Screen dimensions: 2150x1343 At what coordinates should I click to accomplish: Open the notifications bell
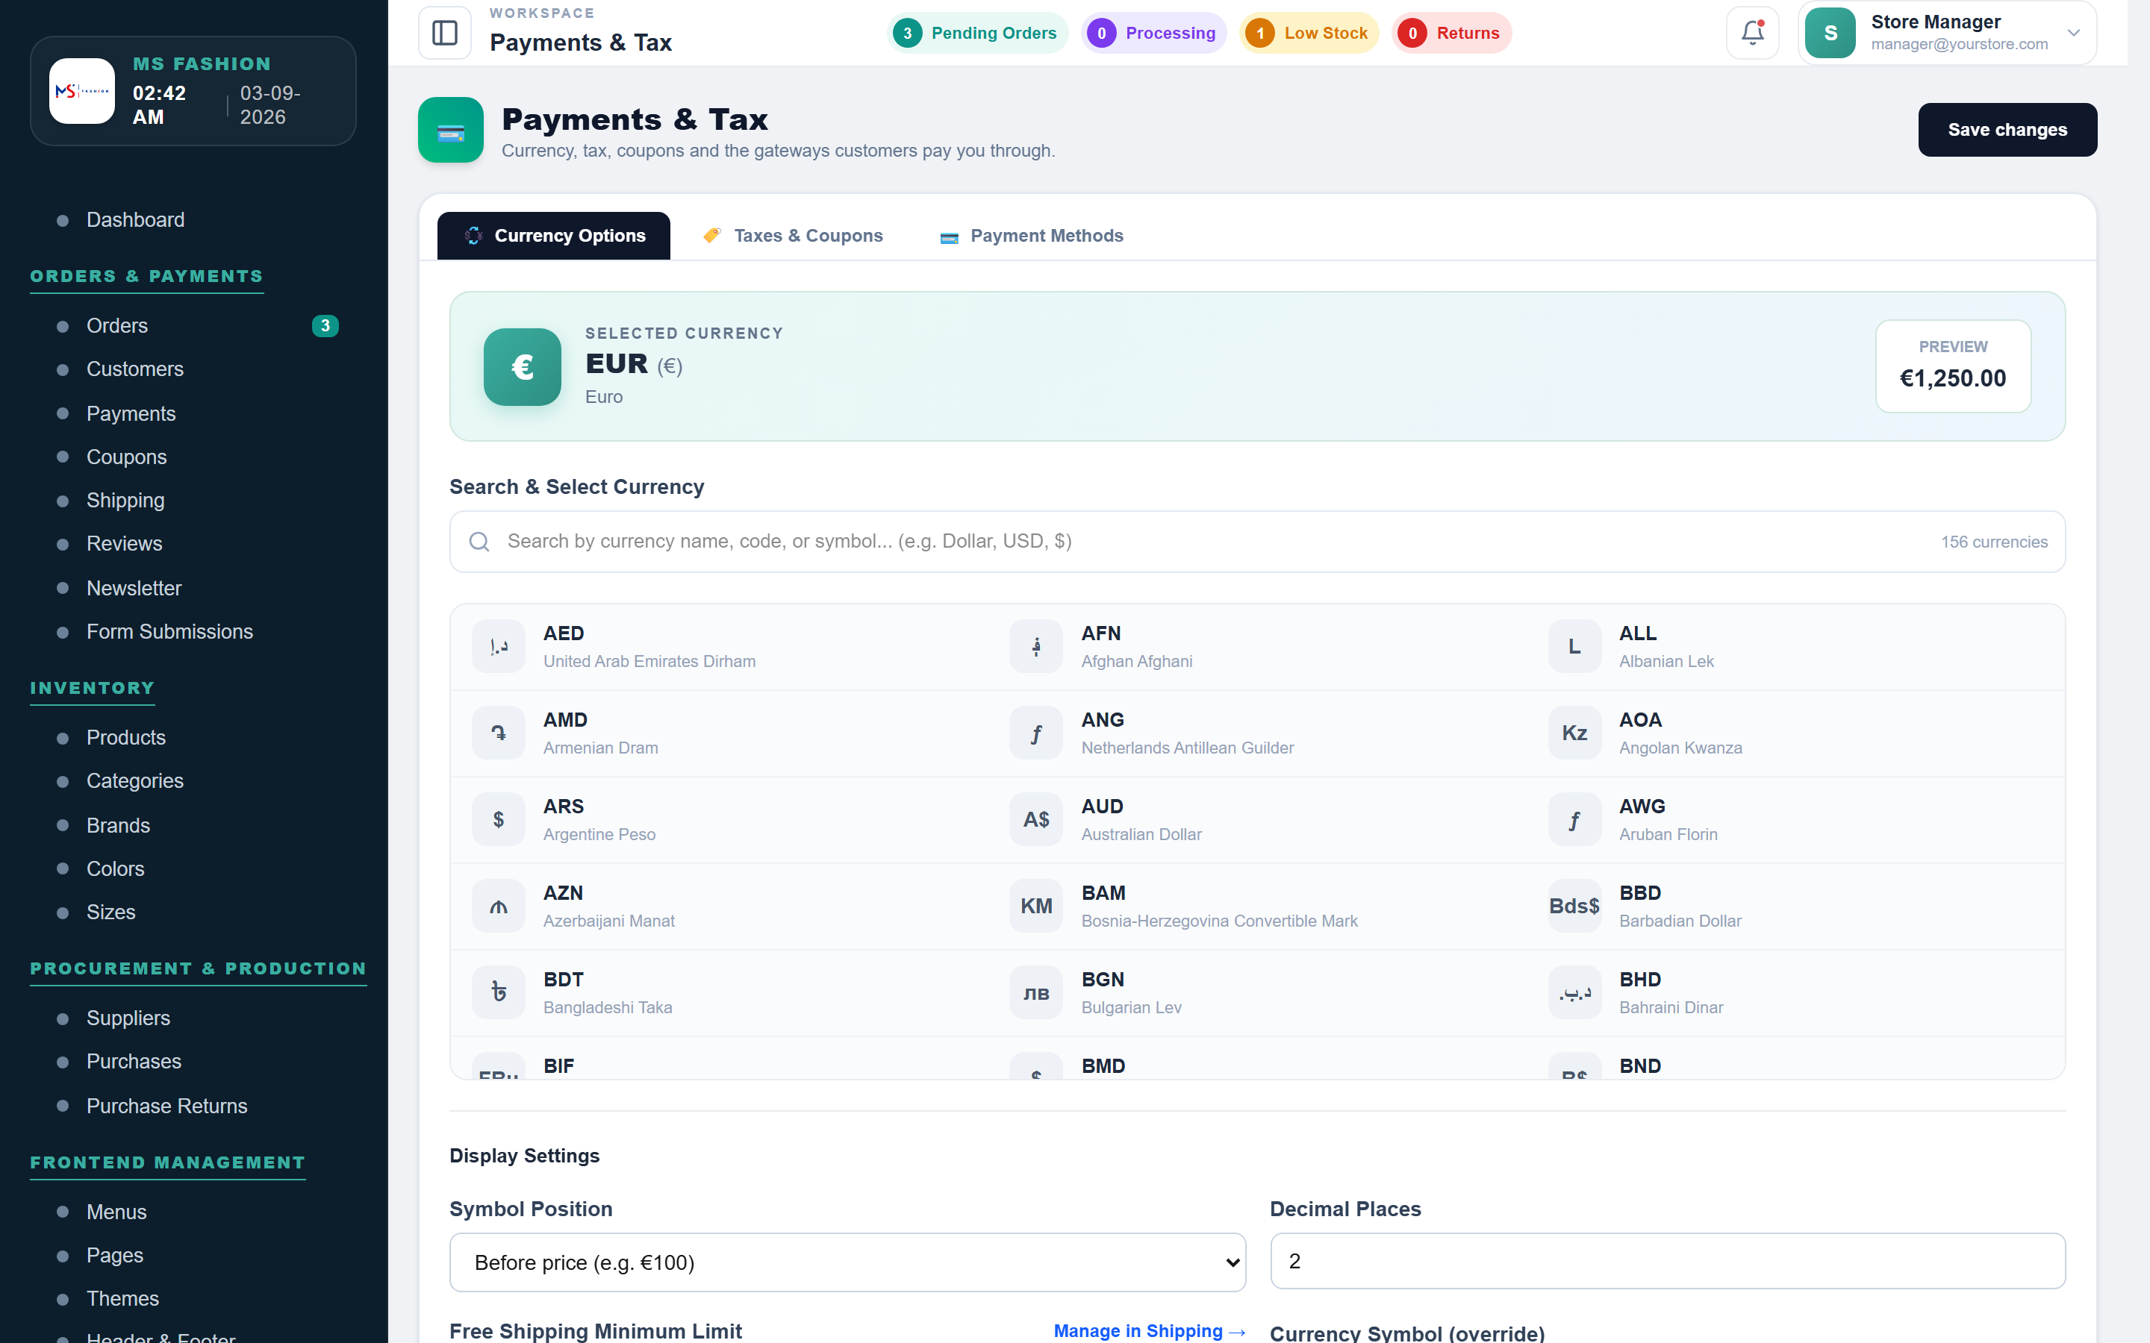(1752, 33)
